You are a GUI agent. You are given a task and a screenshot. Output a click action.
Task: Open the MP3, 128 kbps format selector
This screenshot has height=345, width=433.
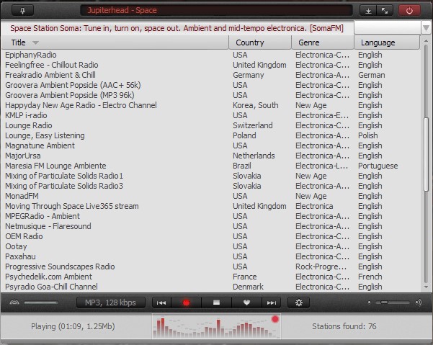coord(111,303)
